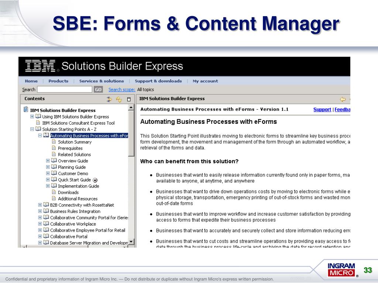
Task: Collapse Solution Starting Points A - Z
Action: [x=32, y=129]
